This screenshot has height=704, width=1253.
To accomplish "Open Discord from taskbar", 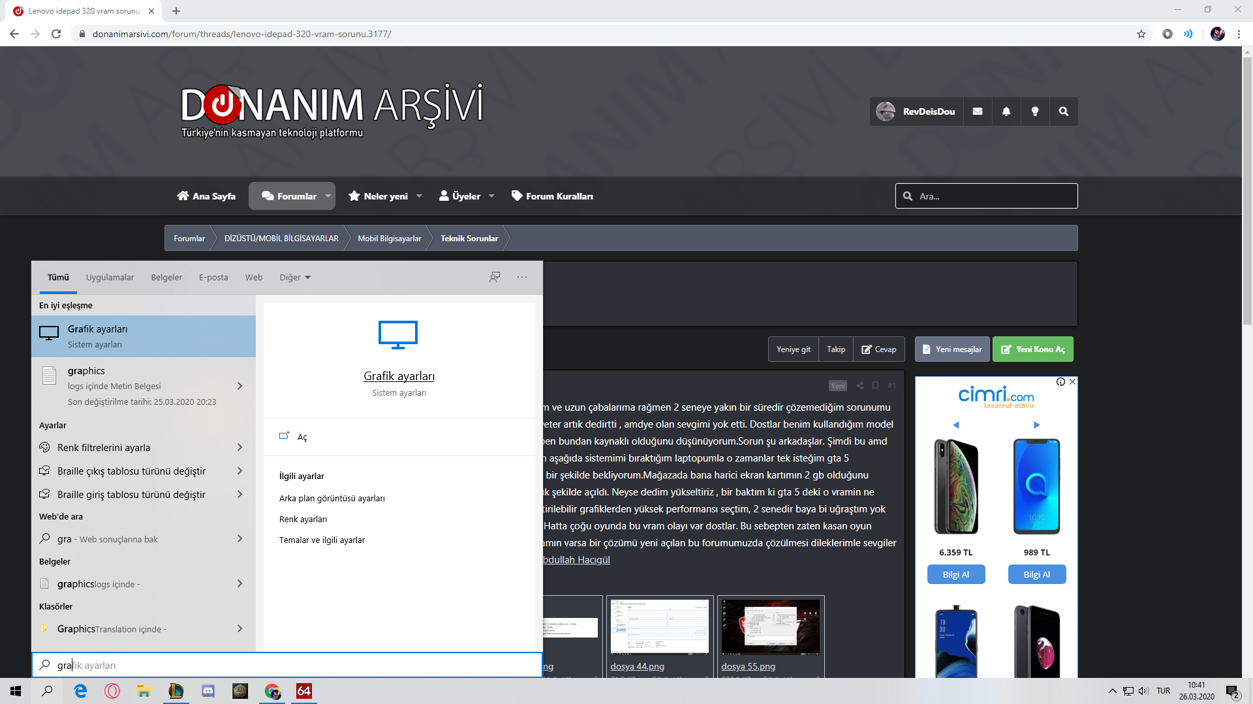I will pos(208,691).
